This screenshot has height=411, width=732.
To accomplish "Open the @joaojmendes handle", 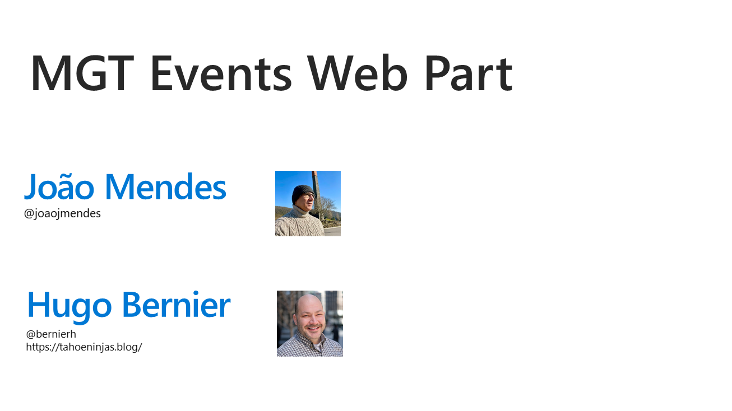I will point(62,213).
